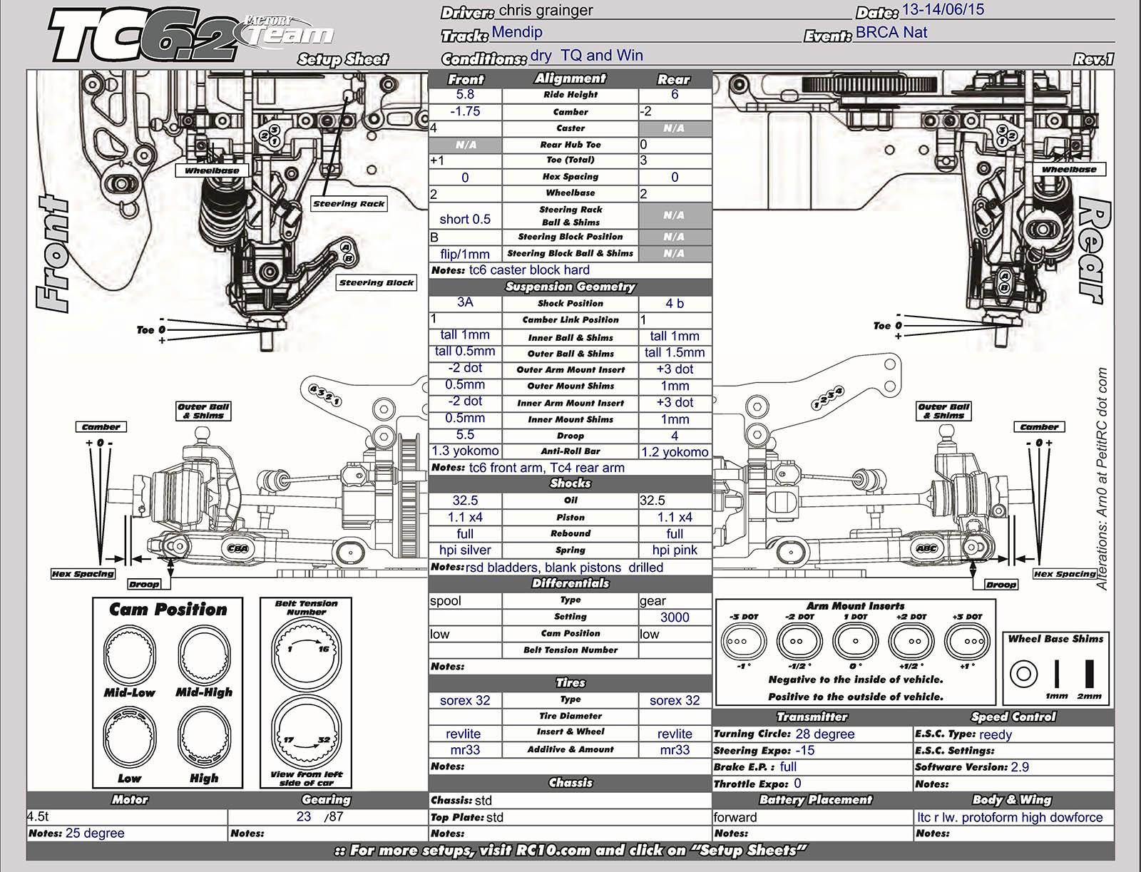Select the -2 DOT arm mount insert
1141x872 pixels.
[x=799, y=641]
